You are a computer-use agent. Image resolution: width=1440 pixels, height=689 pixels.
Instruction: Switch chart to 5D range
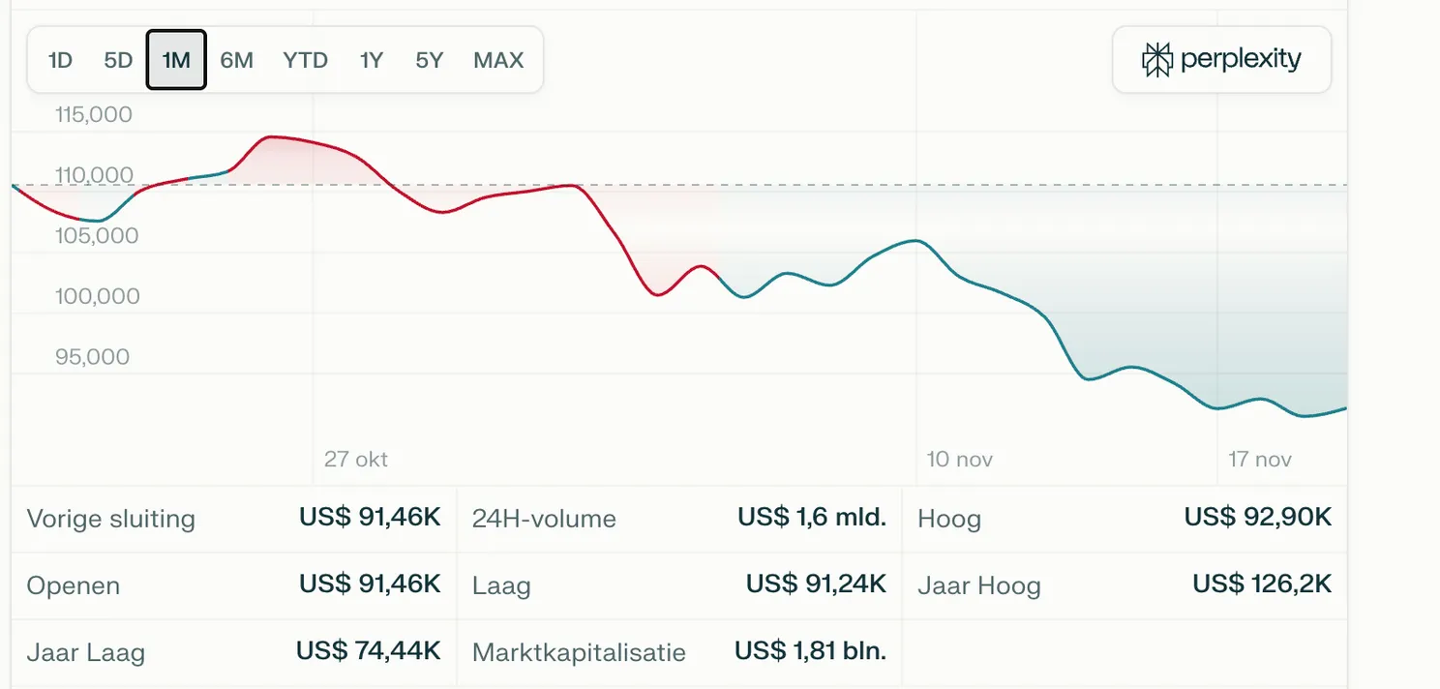click(118, 60)
